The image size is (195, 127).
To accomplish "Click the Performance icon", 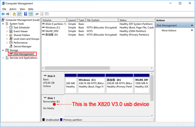I will (x=11, y=43).
